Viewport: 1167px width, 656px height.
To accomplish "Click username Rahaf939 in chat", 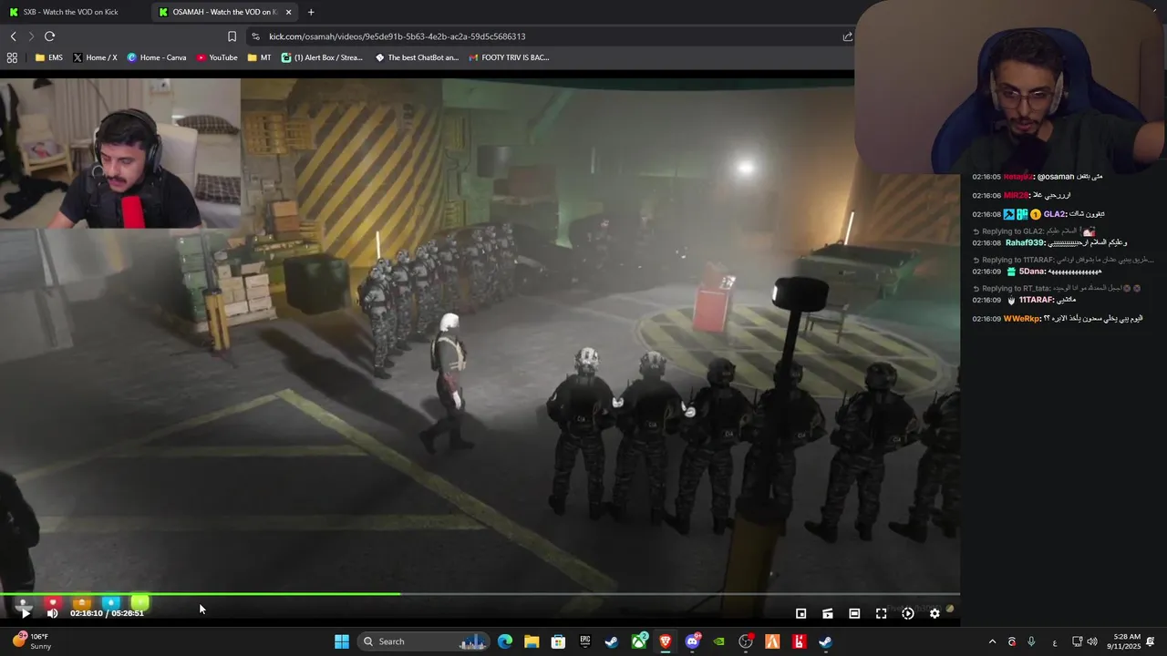I will [1025, 242].
